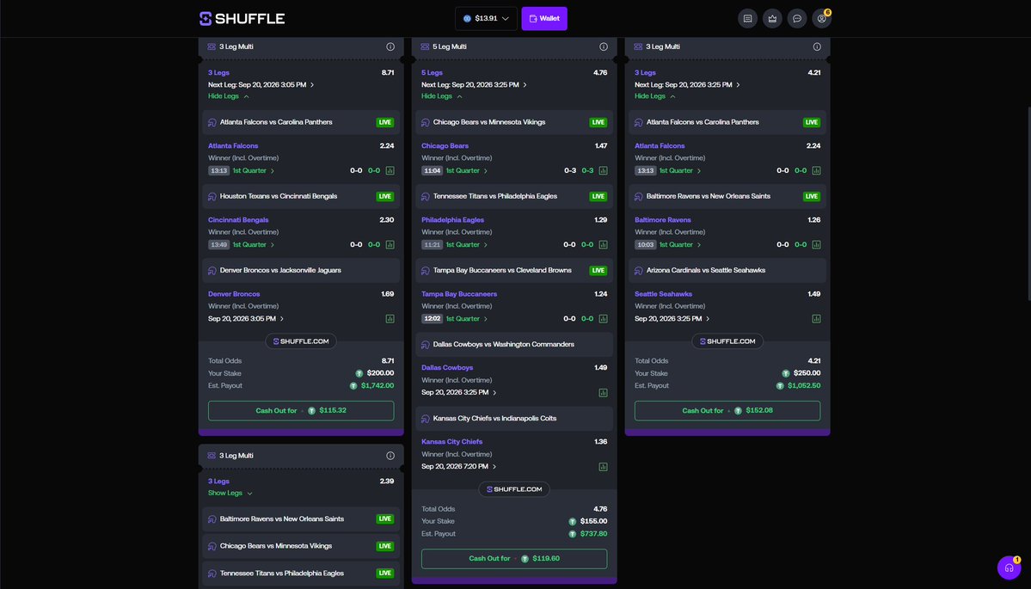Image resolution: width=1031 pixels, height=589 pixels.
Task: Open stats icon for Cincinnati Bengals leg
Action: [390, 244]
